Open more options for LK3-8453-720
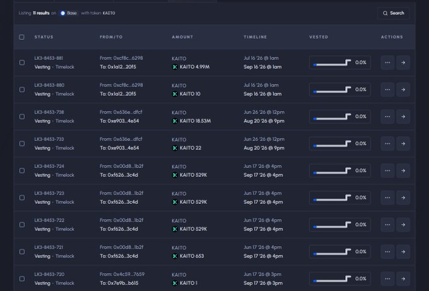 tap(387, 278)
